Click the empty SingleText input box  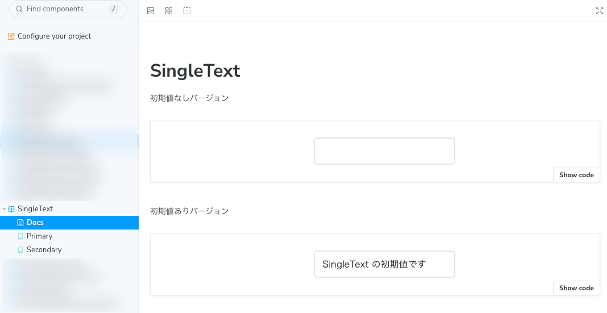pos(384,151)
